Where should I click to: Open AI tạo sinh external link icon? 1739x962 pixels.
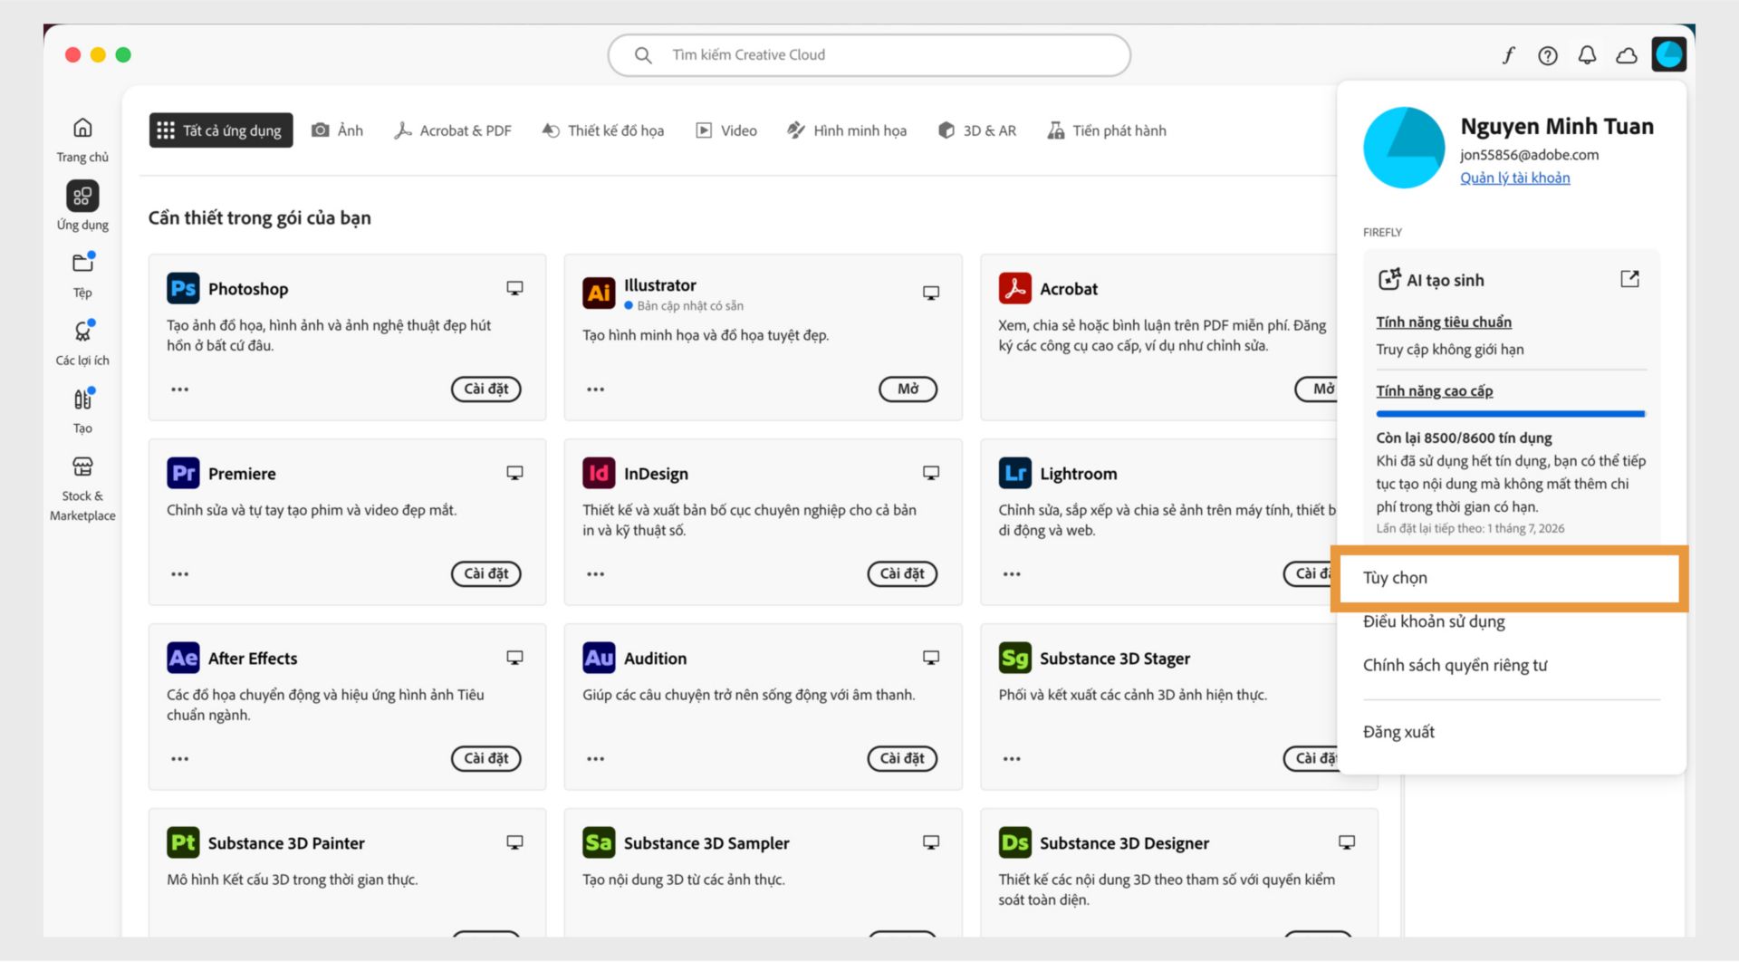tap(1629, 279)
